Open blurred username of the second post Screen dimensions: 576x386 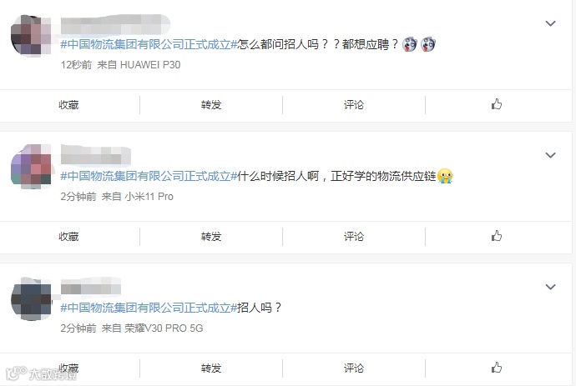95,155
